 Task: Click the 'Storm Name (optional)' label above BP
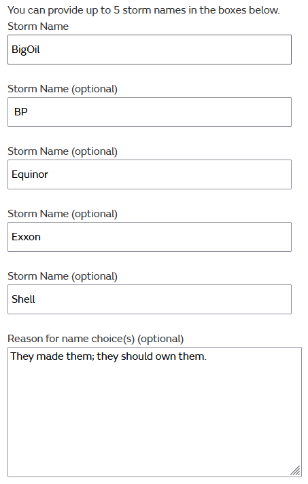point(63,89)
